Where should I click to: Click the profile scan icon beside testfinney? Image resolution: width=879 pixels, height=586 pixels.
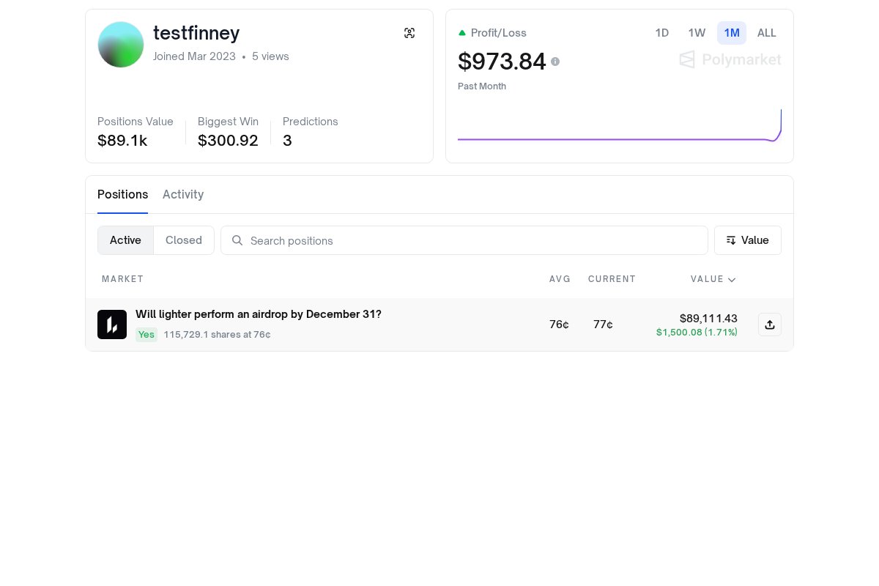[409, 33]
